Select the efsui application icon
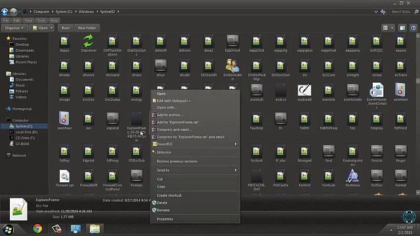The width and height of the screenshot is (420, 236). point(160,66)
